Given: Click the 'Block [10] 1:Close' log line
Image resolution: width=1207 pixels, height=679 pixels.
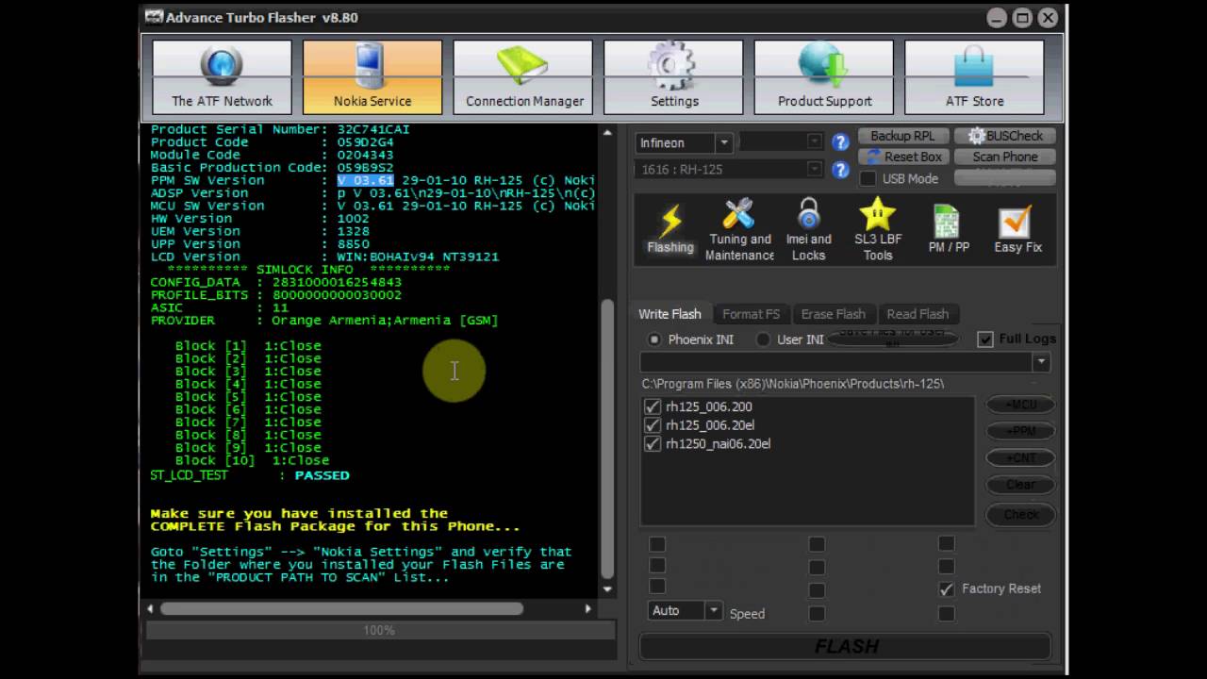Looking at the screenshot, I should pyautogui.click(x=252, y=460).
